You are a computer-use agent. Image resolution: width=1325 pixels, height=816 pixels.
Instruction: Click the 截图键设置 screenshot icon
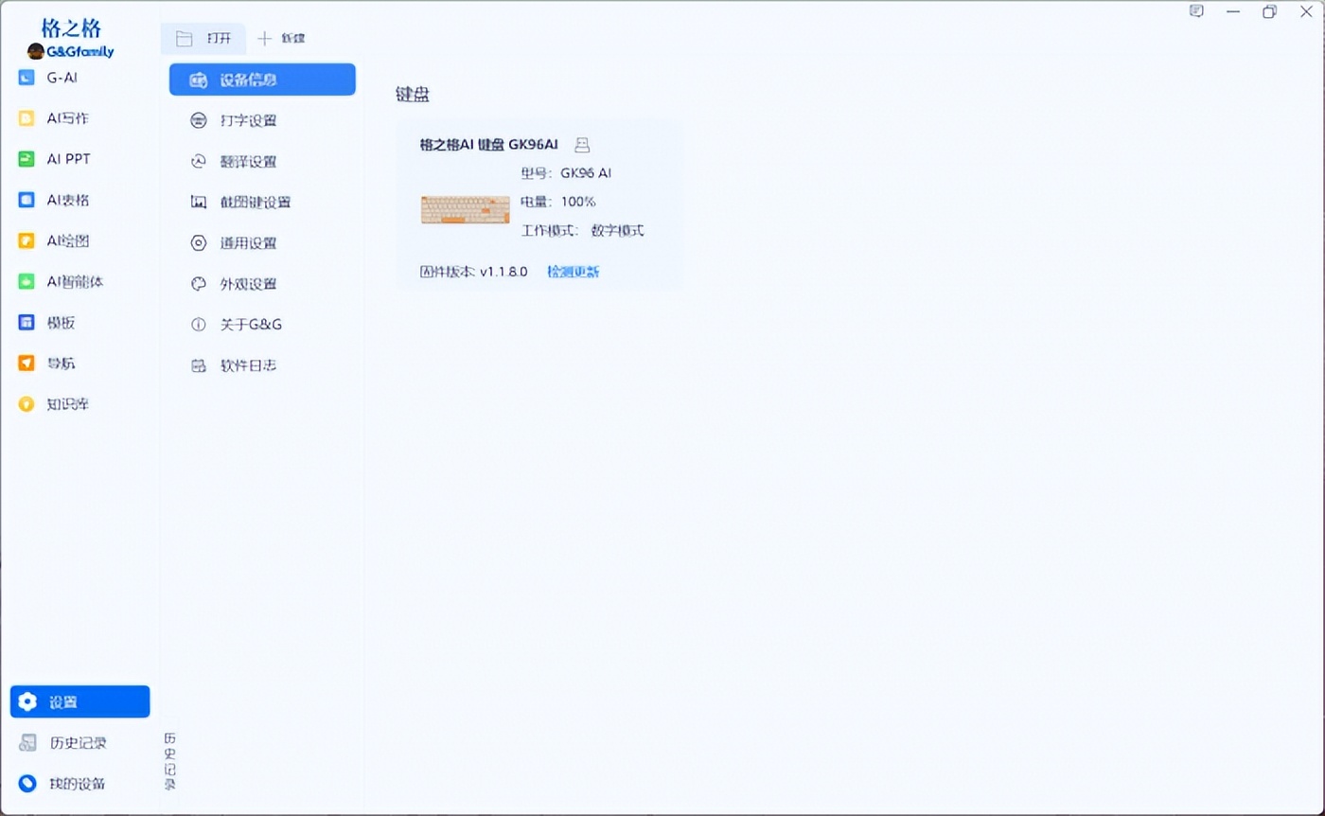click(198, 202)
